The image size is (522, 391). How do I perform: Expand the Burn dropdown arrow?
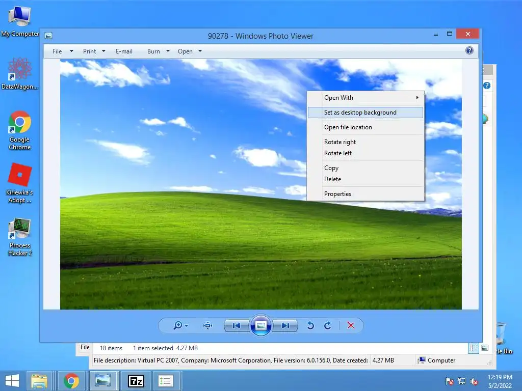click(168, 51)
